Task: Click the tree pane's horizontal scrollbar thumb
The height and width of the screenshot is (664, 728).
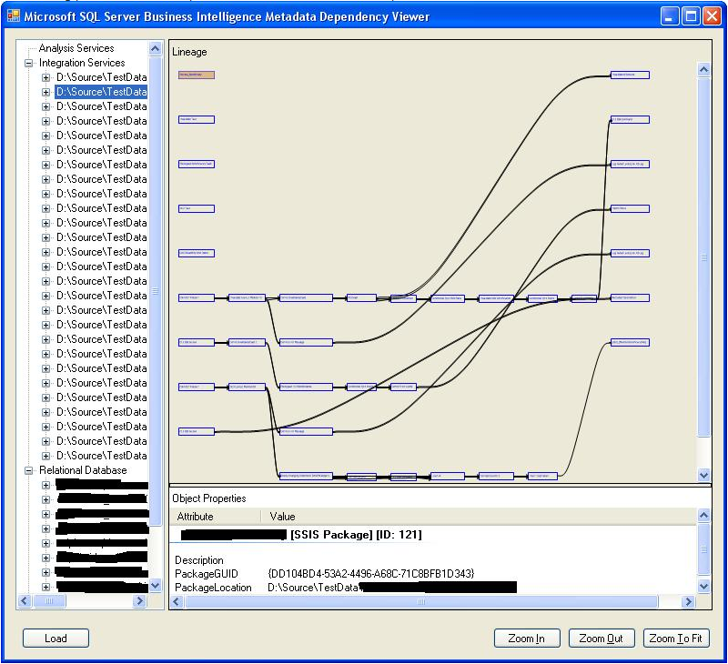Action: (49, 601)
